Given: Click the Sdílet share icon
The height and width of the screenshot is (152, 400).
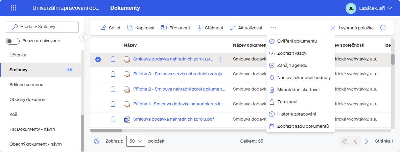Looking at the screenshot, I should pos(103,28).
